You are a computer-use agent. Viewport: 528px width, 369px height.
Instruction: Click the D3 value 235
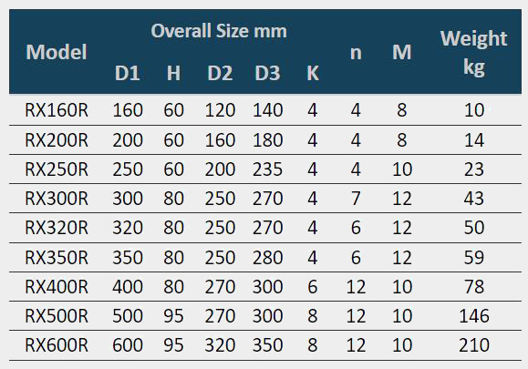point(268,169)
